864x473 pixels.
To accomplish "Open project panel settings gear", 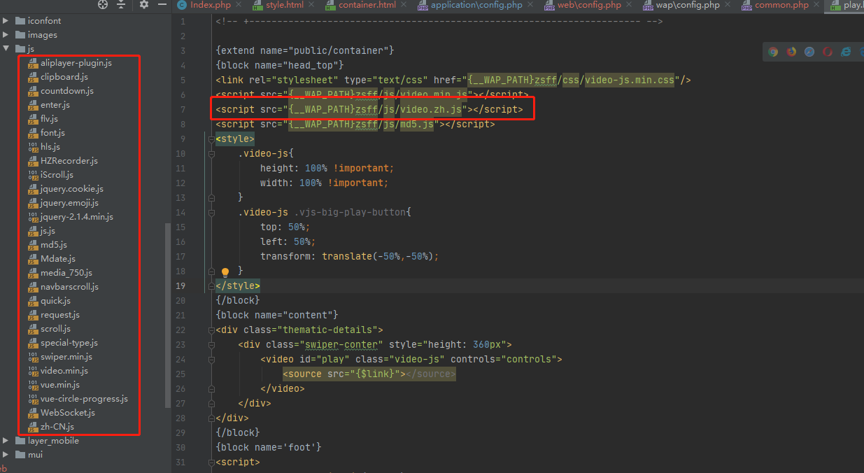I will click(144, 5).
